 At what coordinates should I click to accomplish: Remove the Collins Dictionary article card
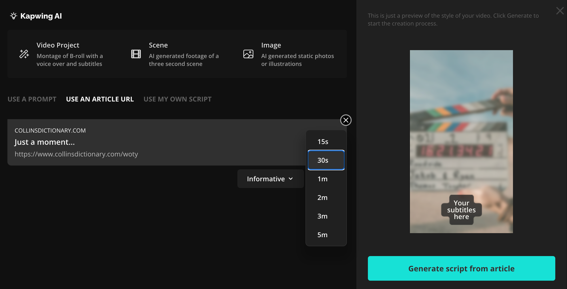coord(346,120)
